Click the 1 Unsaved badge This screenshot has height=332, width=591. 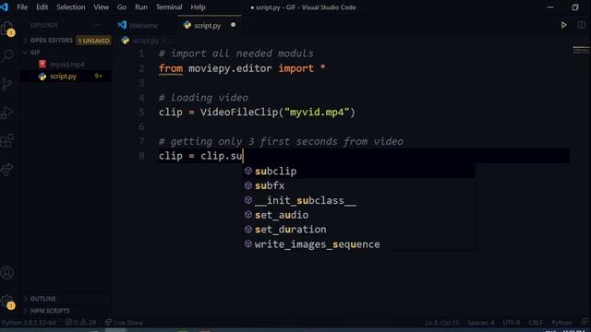93,41
